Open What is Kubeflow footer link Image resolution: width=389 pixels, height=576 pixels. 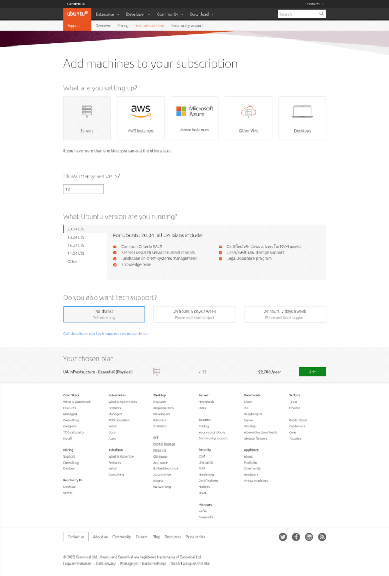(121, 456)
